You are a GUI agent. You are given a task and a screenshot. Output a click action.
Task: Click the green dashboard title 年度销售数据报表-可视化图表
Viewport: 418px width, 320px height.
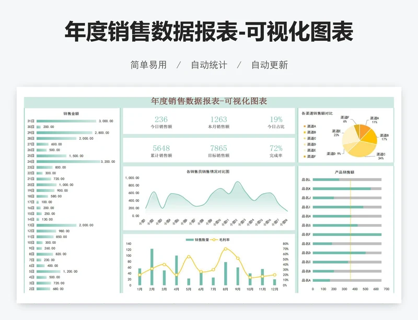point(208,101)
